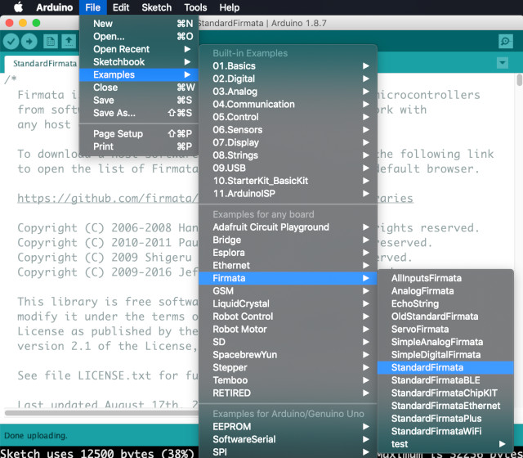
Task: Click the New sketch toolbar icon
Action: tap(51, 42)
